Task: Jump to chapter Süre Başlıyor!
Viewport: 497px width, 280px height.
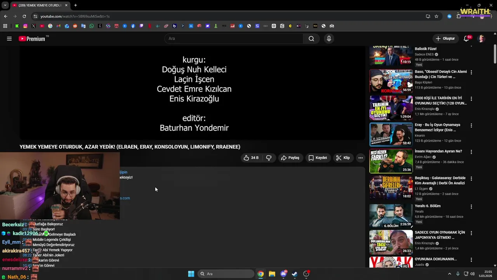Action: pyautogui.click(x=43, y=229)
